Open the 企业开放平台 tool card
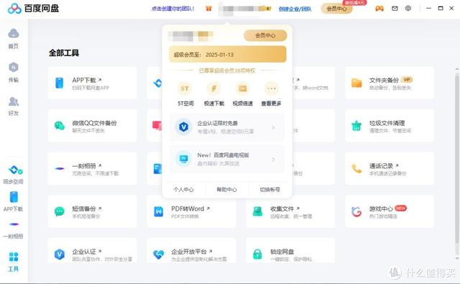Screen dimensions: 460x284 tap(191, 251)
